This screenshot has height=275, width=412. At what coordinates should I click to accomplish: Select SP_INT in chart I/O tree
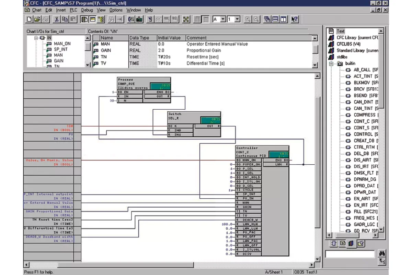point(61,49)
